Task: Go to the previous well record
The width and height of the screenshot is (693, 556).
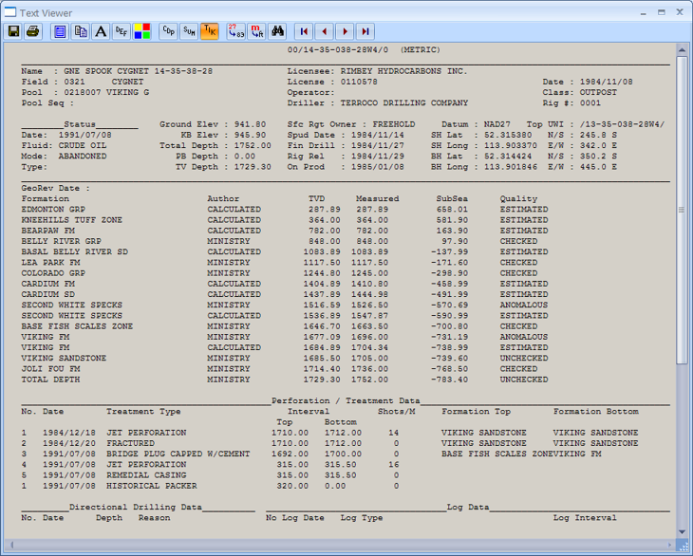Action: pos(325,31)
